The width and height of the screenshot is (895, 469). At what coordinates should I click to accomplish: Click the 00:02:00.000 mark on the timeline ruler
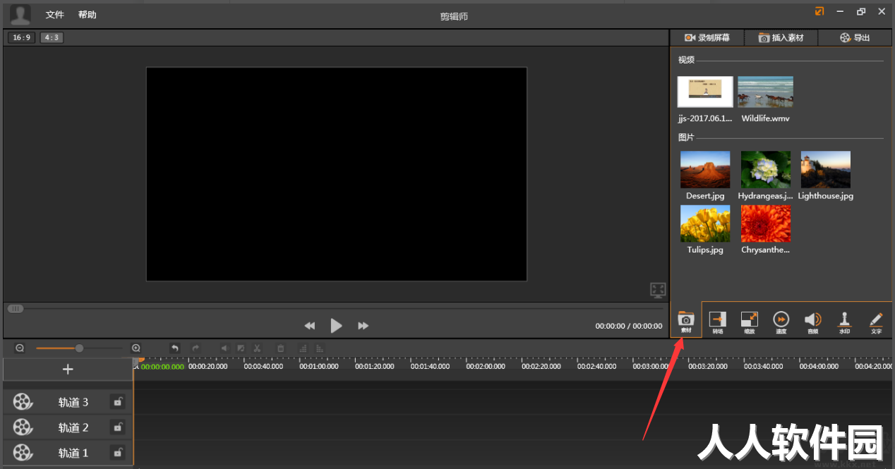[485, 366]
